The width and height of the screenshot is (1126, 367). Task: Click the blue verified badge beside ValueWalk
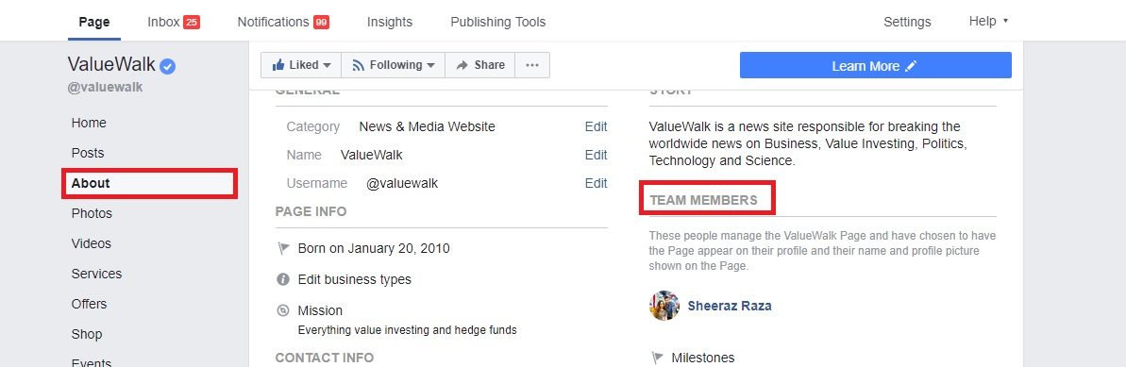pos(167,67)
